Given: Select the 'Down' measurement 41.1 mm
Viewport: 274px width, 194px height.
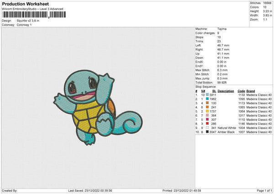Looking at the screenshot, I should point(223,58).
